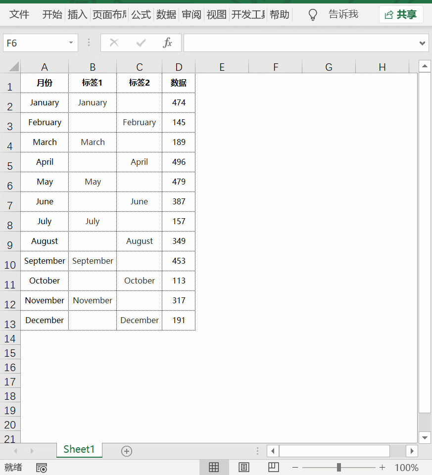The width and height of the screenshot is (432, 475).
Task: Select row 6 header
Action: point(10,182)
